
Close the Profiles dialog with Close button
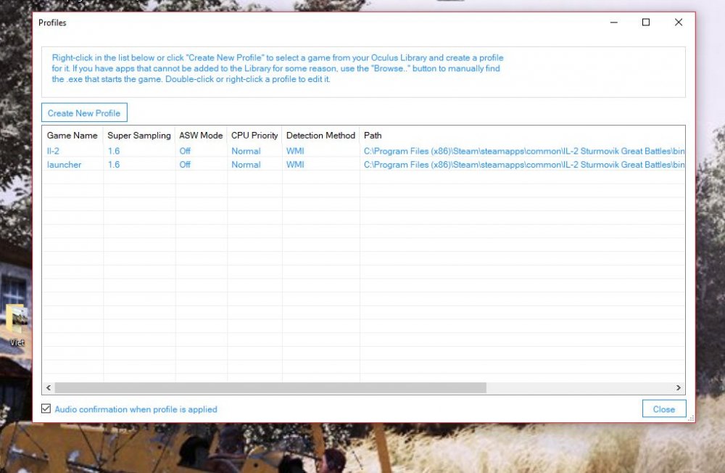[663, 409]
